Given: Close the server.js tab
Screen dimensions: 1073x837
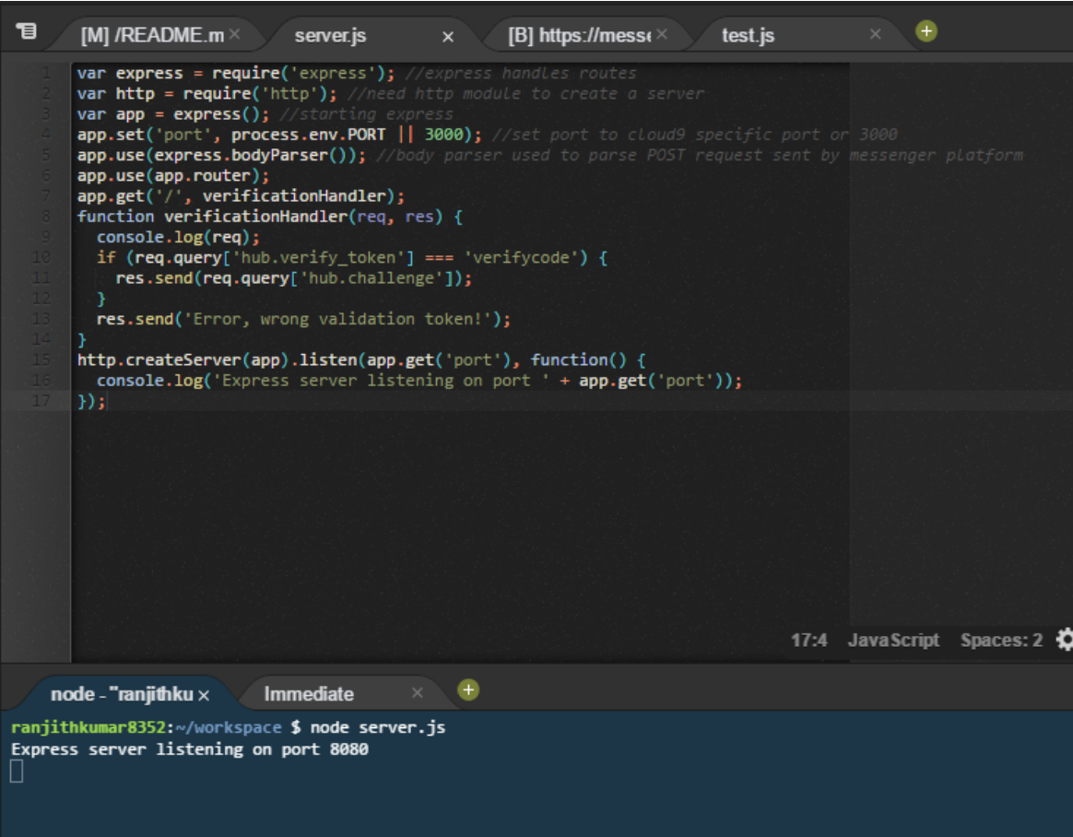Looking at the screenshot, I should coord(448,36).
